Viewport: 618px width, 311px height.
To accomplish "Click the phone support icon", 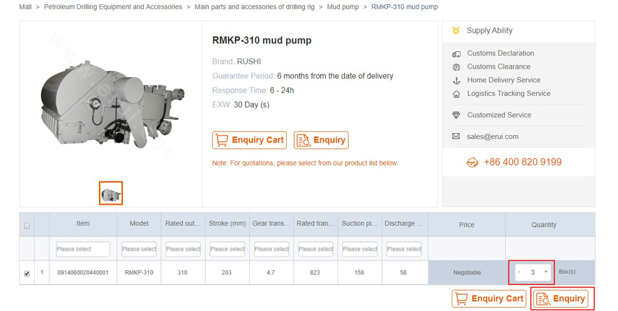I will click(x=472, y=162).
